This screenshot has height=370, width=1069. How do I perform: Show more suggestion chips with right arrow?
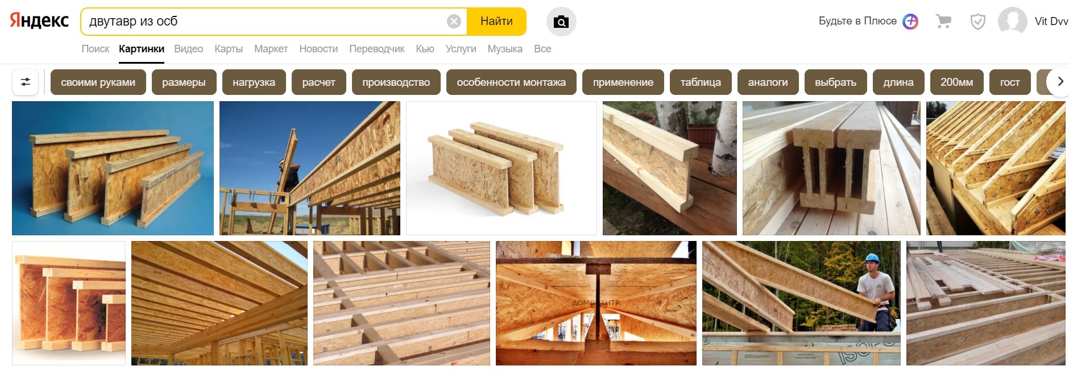[1060, 81]
